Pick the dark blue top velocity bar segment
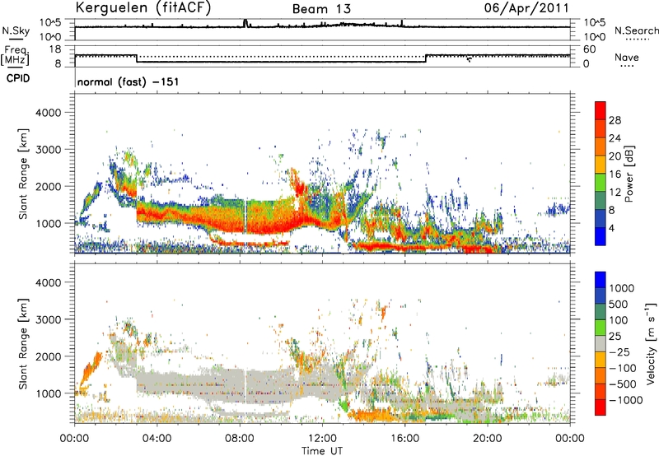The height and width of the screenshot is (456, 659). tap(601, 280)
